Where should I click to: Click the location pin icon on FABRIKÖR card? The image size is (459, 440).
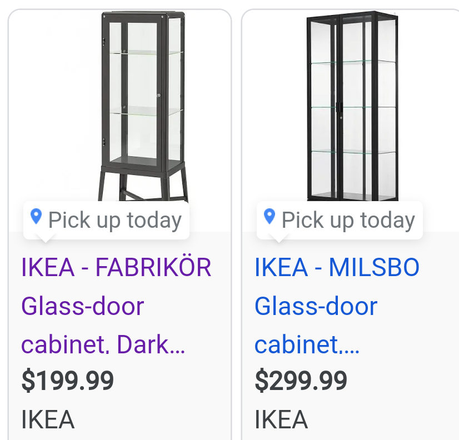tap(36, 217)
